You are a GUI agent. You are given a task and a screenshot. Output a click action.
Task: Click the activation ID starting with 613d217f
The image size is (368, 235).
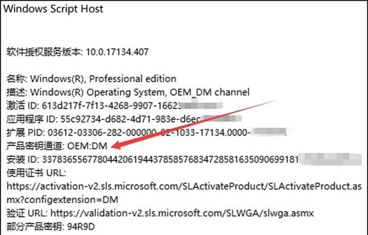[111, 106]
